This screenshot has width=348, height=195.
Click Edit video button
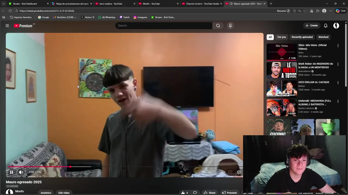point(64,193)
